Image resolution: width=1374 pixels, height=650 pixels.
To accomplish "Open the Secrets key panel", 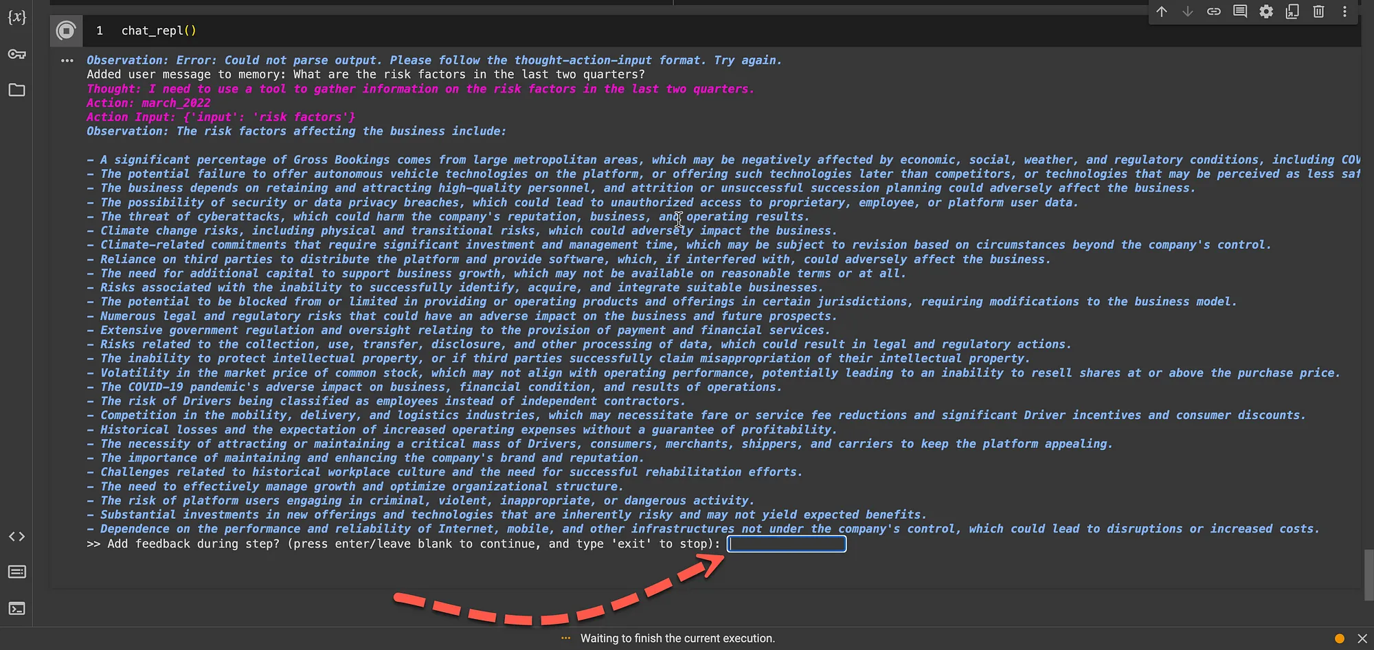I will pos(16,54).
